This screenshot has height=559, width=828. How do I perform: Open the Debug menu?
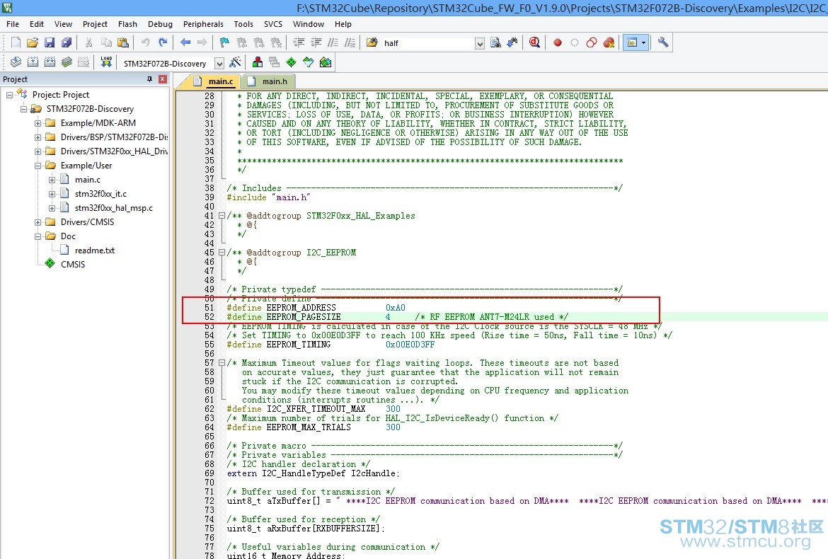pyautogui.click(x=160, y=24)
